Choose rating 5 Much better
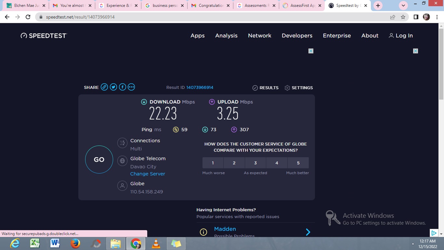 [x=298, y=163]
